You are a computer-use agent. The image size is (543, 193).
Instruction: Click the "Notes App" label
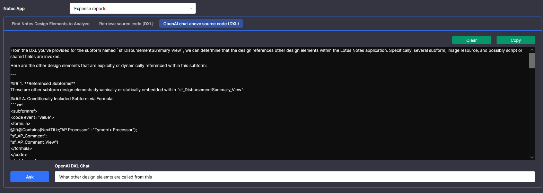(14, 8)
